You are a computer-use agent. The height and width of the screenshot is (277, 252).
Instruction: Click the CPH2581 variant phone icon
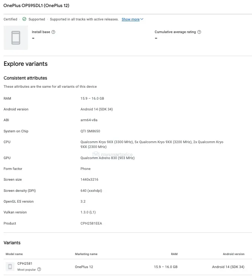10,267
